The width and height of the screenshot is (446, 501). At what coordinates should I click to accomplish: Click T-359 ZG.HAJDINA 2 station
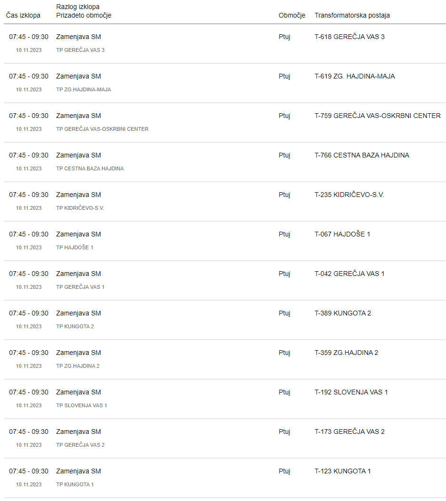click(x=346, y=353)
